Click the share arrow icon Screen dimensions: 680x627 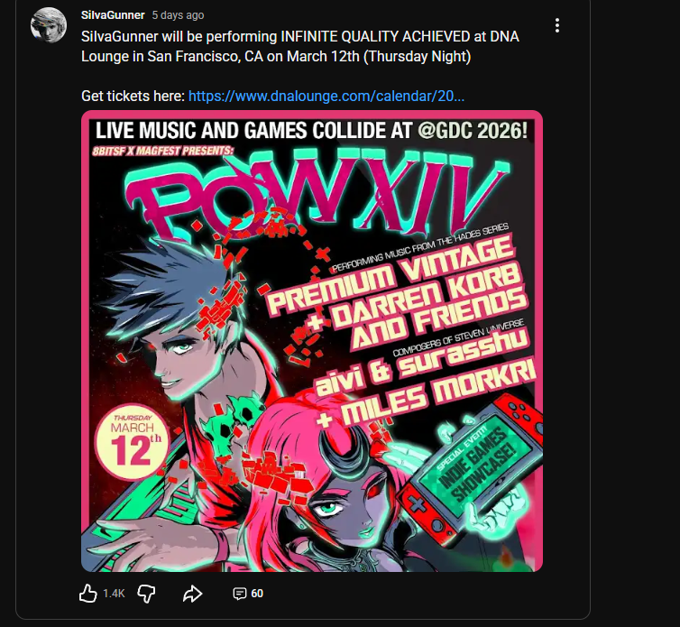(x=192, y=594)
